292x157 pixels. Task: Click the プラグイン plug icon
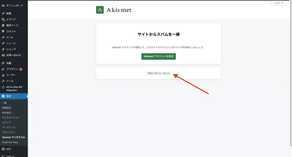tap(3, 69)
